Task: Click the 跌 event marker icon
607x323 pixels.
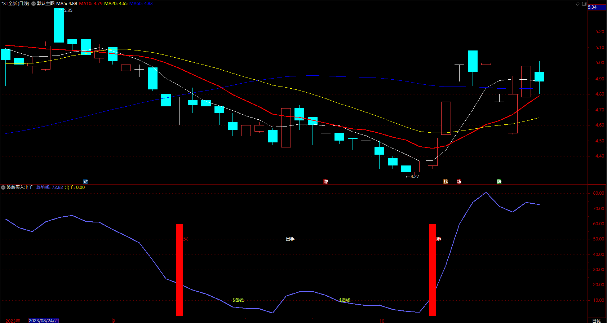Action: point(499,181)
